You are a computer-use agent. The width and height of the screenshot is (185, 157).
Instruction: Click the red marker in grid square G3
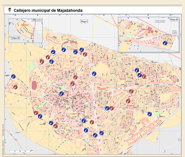[x=144, y=77]
